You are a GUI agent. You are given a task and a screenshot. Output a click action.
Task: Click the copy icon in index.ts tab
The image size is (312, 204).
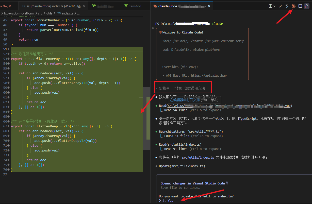pyautogui.click(x=79, y=6)
